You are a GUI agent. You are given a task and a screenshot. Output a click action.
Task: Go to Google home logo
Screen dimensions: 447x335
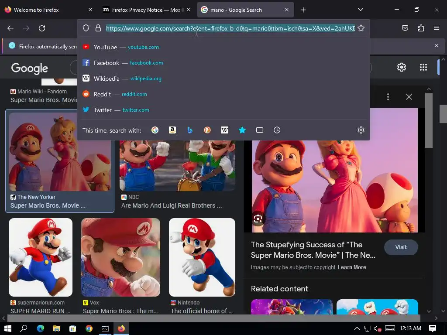[30, 68]
